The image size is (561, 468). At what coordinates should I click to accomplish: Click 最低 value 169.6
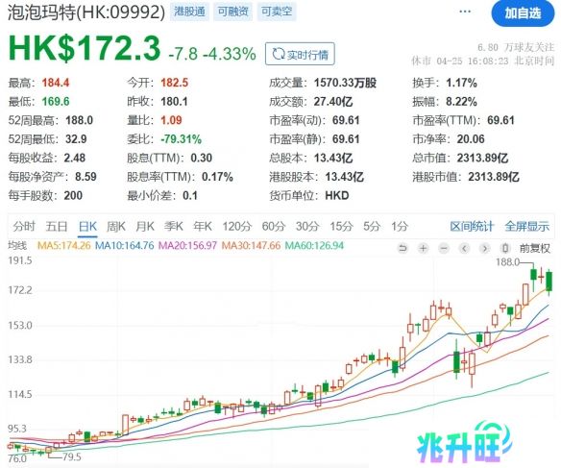tap(56, 102)
